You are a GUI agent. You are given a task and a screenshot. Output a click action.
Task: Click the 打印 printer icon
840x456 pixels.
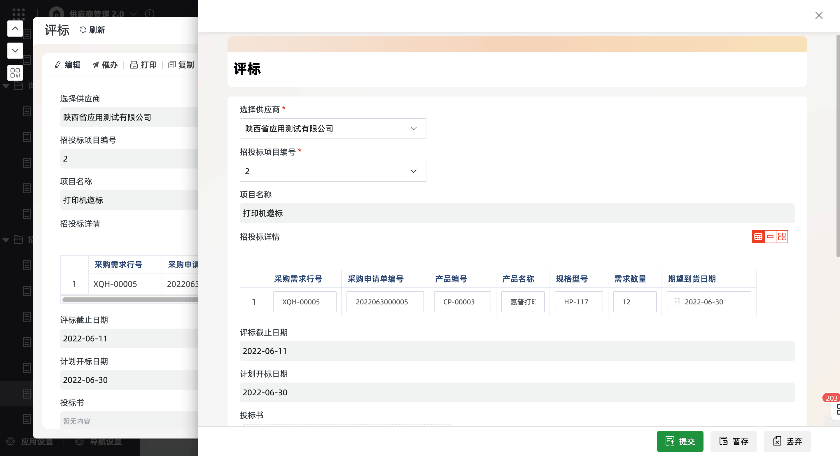pos(134,65)
